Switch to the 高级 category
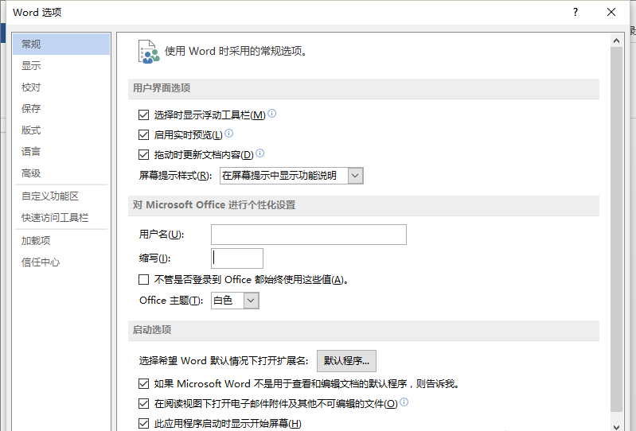 [x=61, y=173]
